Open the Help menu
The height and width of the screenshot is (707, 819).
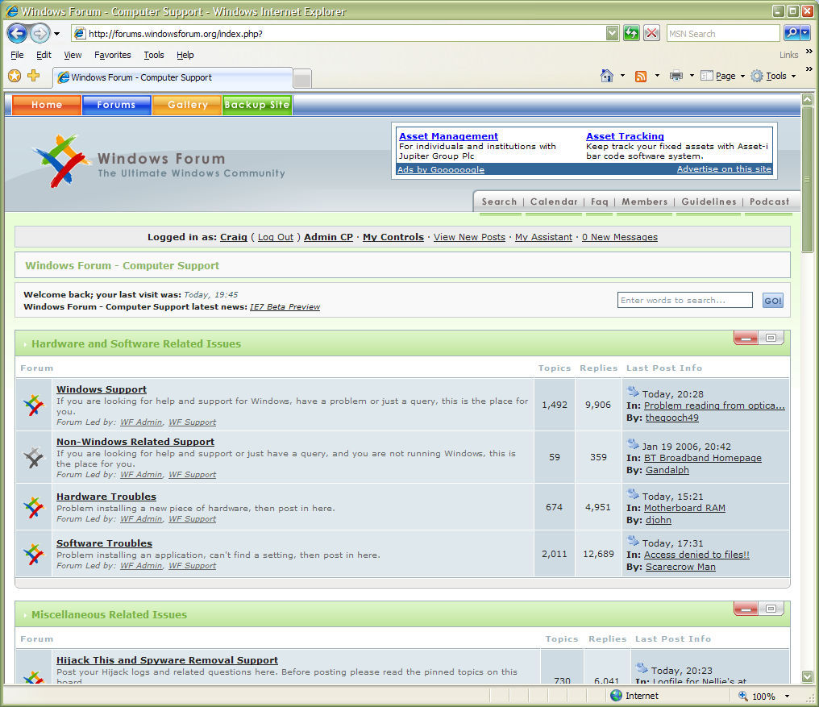pos(185,55)
